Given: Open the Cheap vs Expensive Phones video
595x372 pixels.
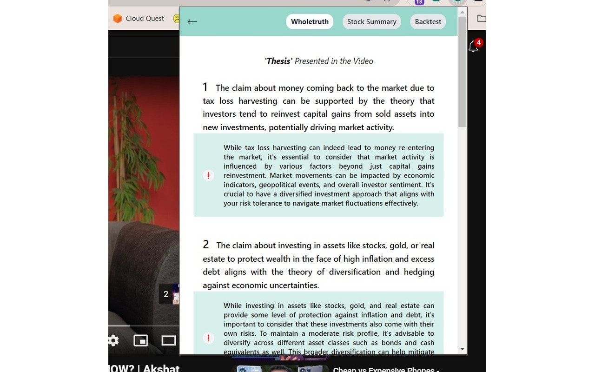Looking at the screenshot, I should 386,370.
